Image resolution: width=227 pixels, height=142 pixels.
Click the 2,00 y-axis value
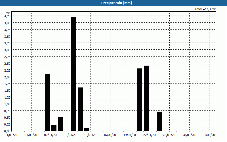[7, 77]
